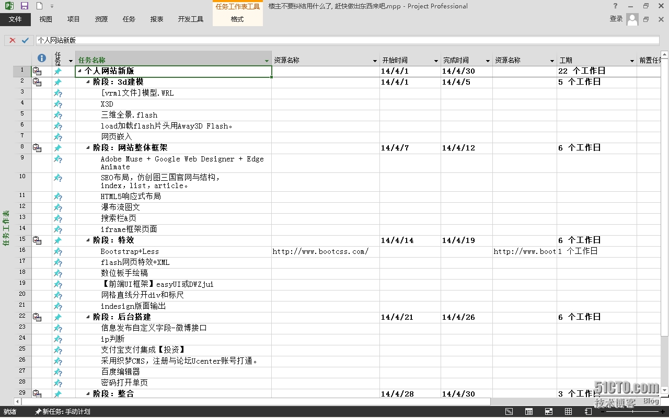Select the finish date 14/4/19 cell
Image resolution: width=669 pixels, height=418 pixels.
coord(467,240)
